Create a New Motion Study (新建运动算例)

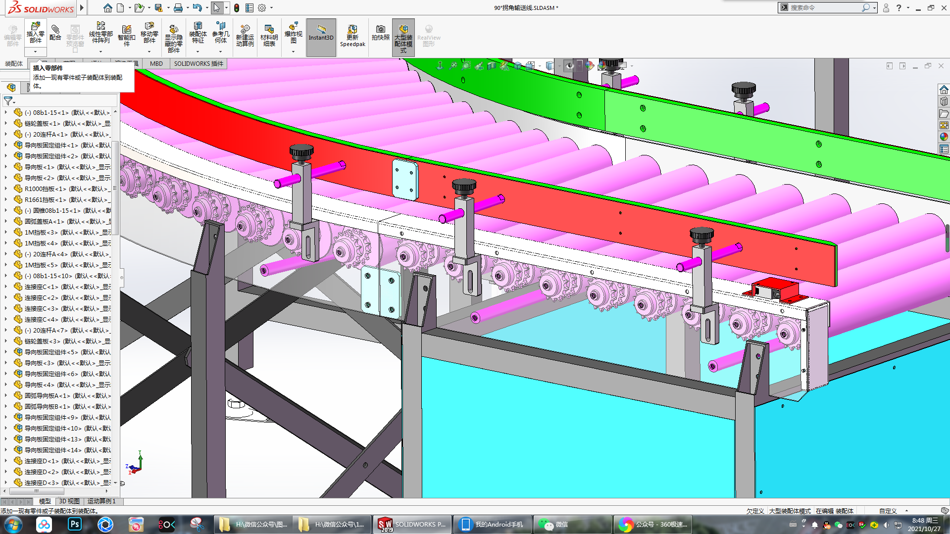pos(245,36)
